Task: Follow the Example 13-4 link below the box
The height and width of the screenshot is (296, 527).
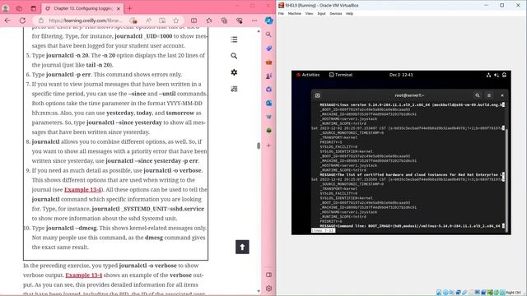Action: [84, 275]
